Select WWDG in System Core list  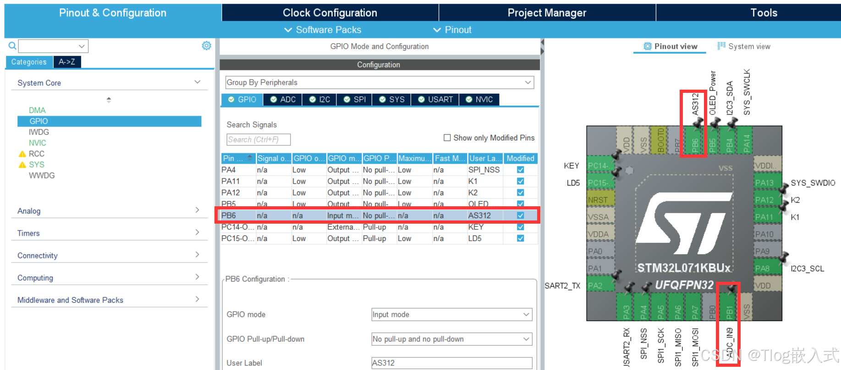(x=42, y=176)
